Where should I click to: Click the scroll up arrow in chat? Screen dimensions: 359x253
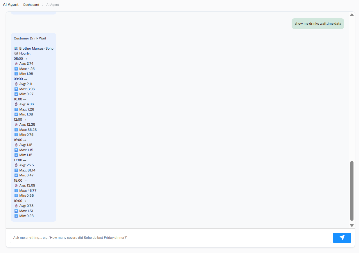pos(352,15)
